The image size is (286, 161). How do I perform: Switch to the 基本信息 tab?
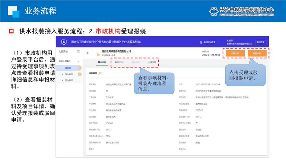click(102, 63)
